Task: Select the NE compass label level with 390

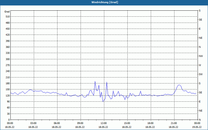Action: point(200,38)
